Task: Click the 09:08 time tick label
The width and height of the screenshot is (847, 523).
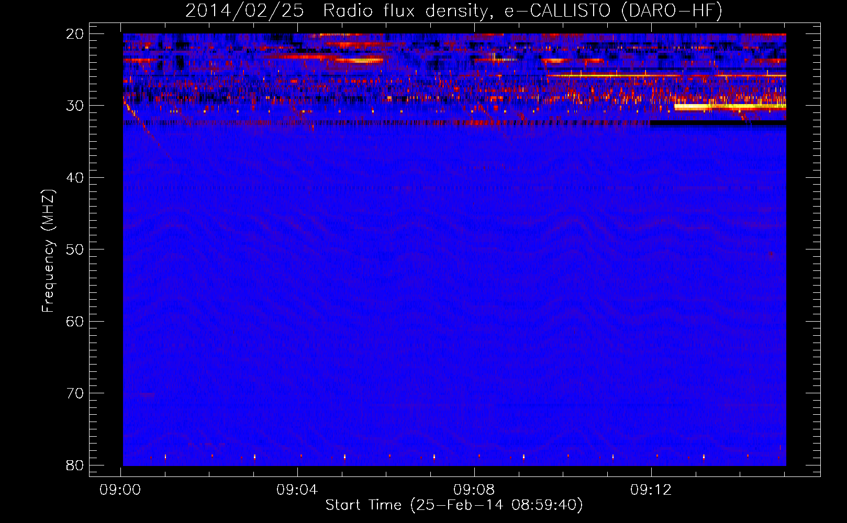Action: pos(474,490)
